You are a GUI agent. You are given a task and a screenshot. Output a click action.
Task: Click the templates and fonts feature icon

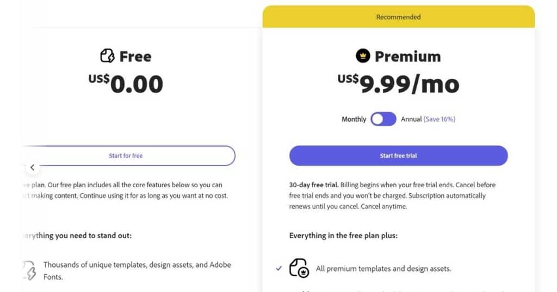point(30,270)
